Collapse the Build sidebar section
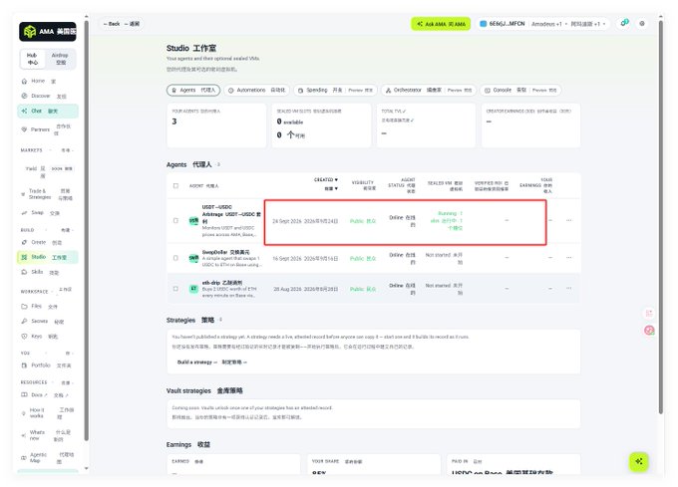 pyautogui.click(x=47, y=230)
